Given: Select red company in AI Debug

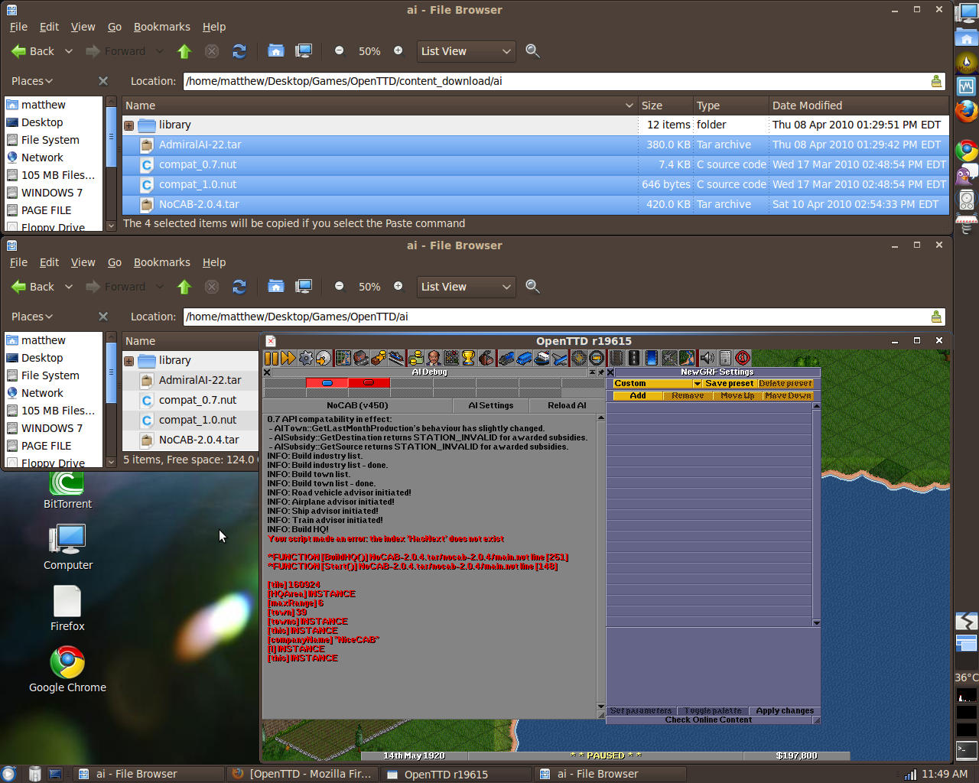Looking at the screenshot, I should pos(369,382).
